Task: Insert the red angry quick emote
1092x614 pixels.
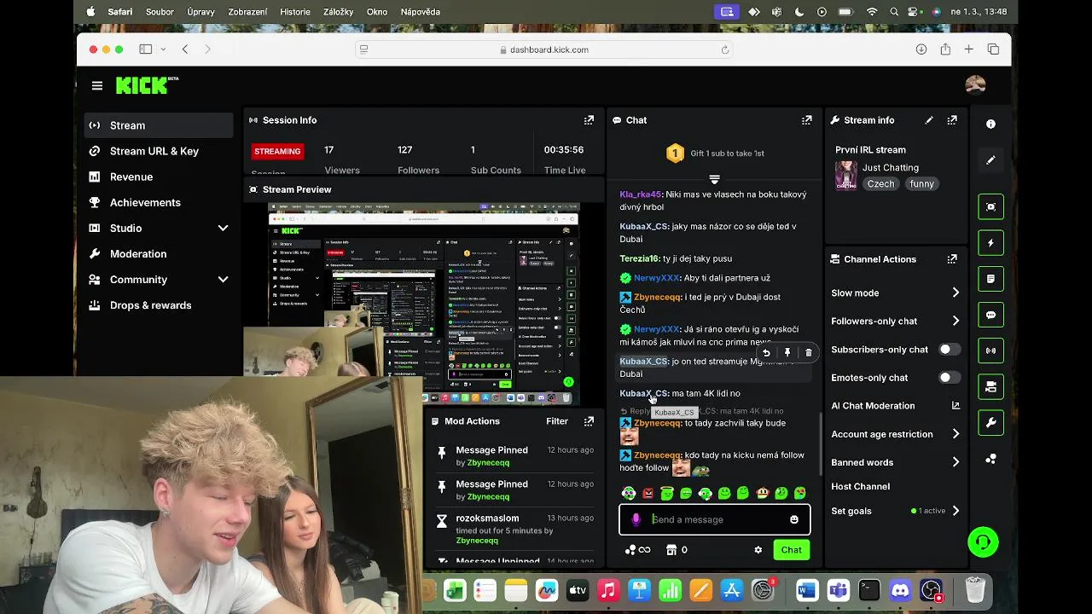Action: tap(648, 493)
